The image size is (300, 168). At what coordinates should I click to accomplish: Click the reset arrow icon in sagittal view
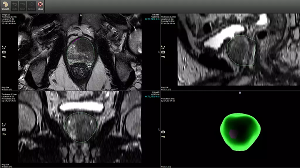pos(163,57)
